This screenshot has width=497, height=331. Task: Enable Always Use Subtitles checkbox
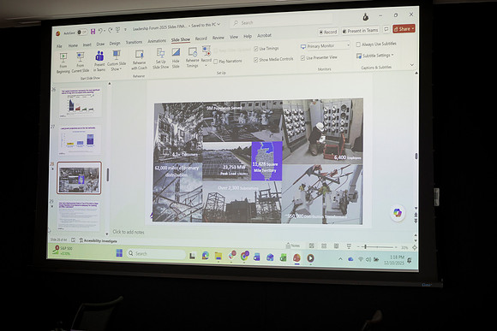[x=358, y=44]
